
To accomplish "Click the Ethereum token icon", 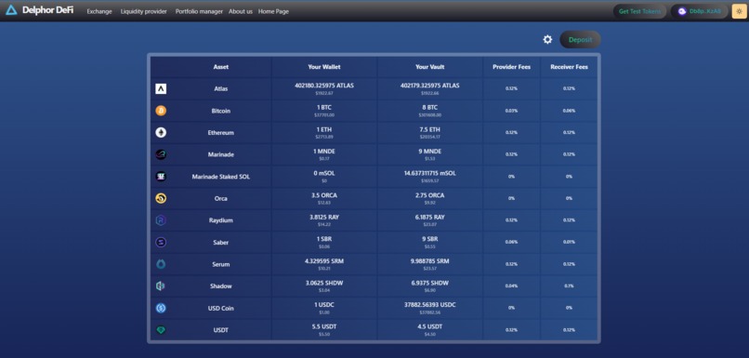I will click(161, 132).
